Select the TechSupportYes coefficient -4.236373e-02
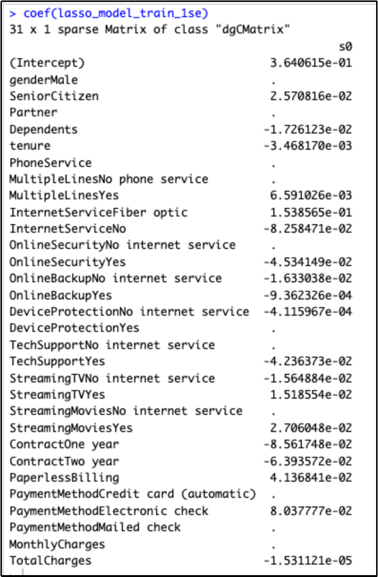Screen dimensions: 378x577 (x=308, y=361)
